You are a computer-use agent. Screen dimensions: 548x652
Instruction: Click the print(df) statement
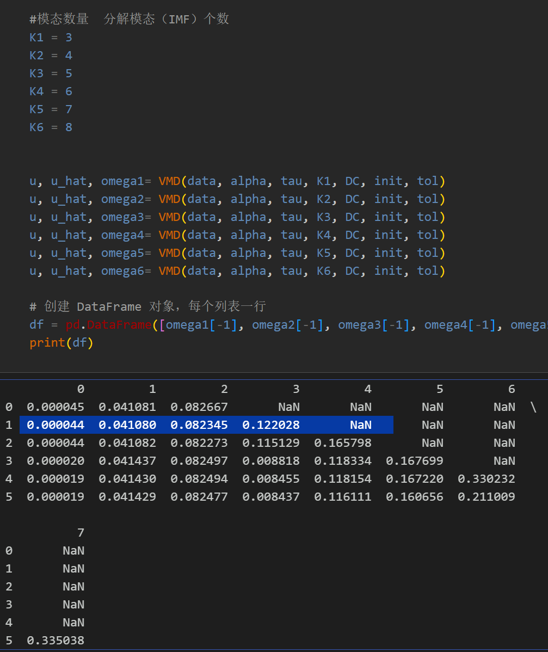(x=61, y=343)
